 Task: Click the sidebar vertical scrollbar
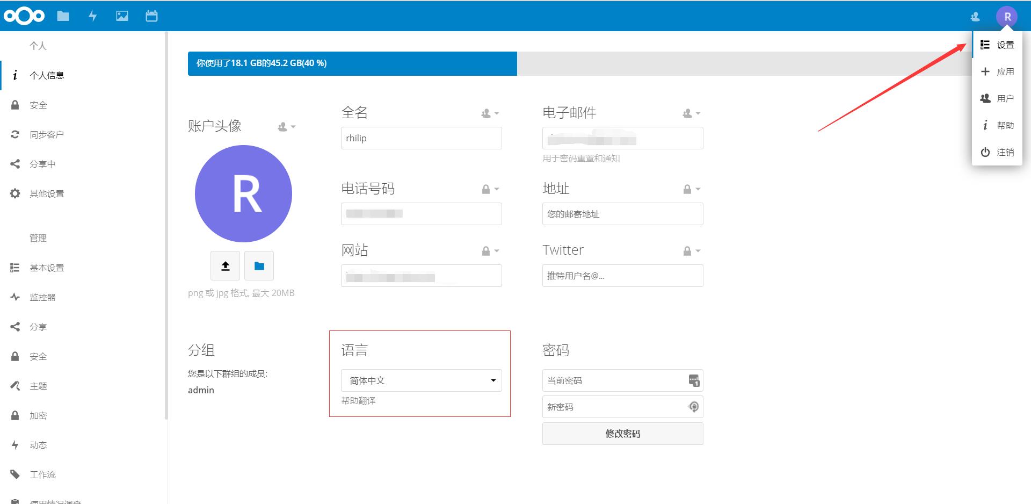tap(166, 226)
